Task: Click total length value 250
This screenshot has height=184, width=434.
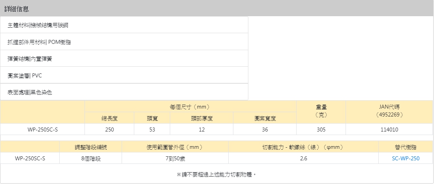Action: click(109, 130)
